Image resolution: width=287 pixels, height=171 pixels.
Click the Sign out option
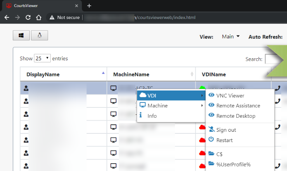coord(226,130)
